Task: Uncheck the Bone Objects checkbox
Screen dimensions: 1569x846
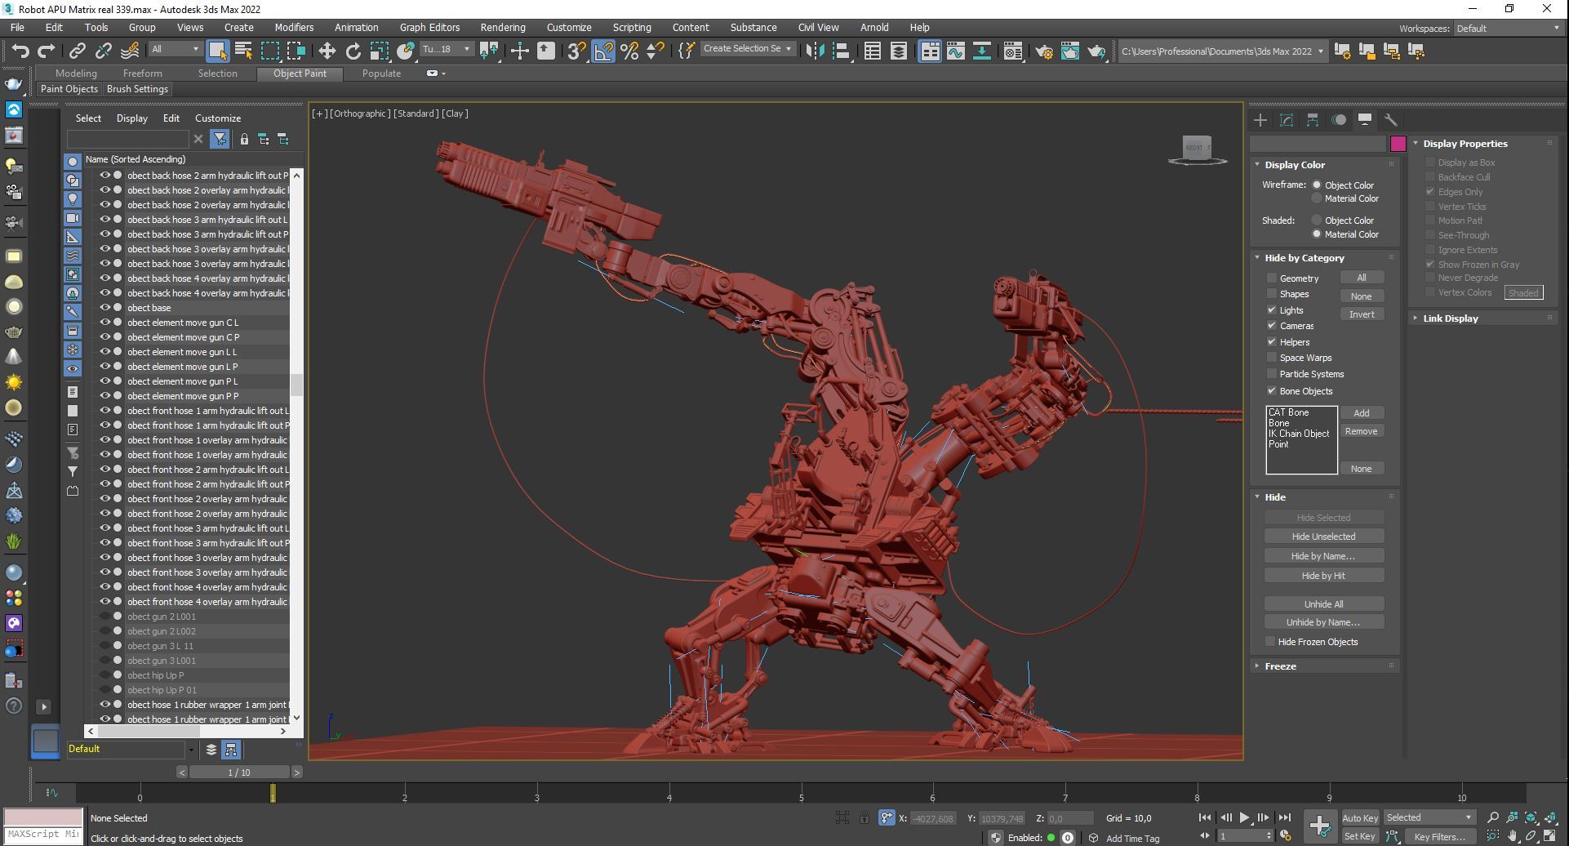Action: pos(1271,391)
